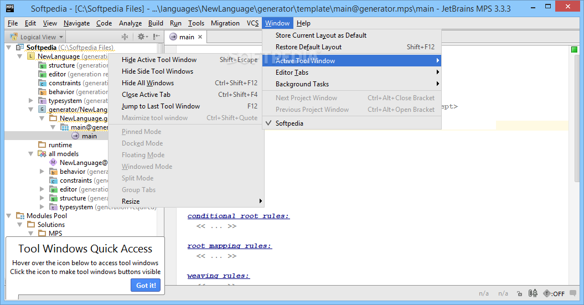The height and width of the screenshot is (305, 584).
Task: Click the NewLanguage.g folder icon
Action: pos(53,118)
